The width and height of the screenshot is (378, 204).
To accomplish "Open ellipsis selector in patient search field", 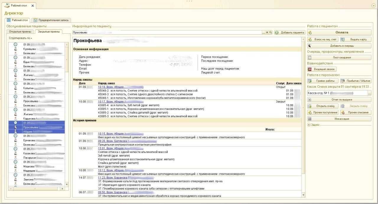I will 263,32.
